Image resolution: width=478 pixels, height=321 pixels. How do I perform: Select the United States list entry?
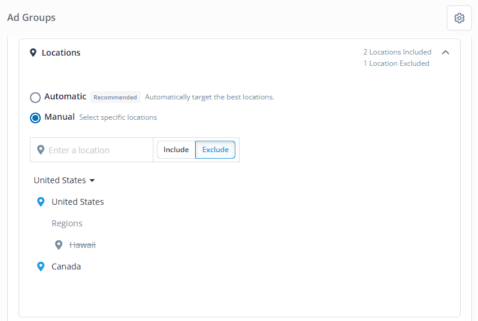pos(78,202)
